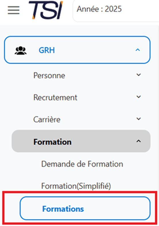Open the hamburger navigation menu
The image size is (159, 226).
tap(14, 10)
